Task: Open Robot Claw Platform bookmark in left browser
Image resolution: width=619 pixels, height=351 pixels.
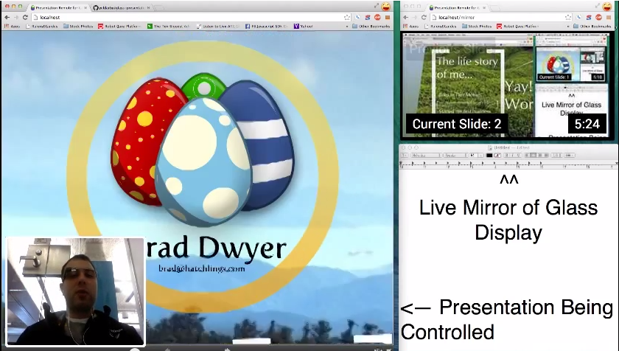Action: tap(119, 26)
